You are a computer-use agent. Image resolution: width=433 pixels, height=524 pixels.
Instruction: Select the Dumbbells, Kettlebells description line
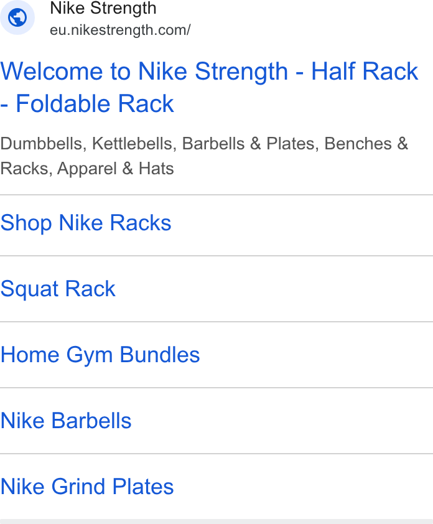click(x=204, y=144)
